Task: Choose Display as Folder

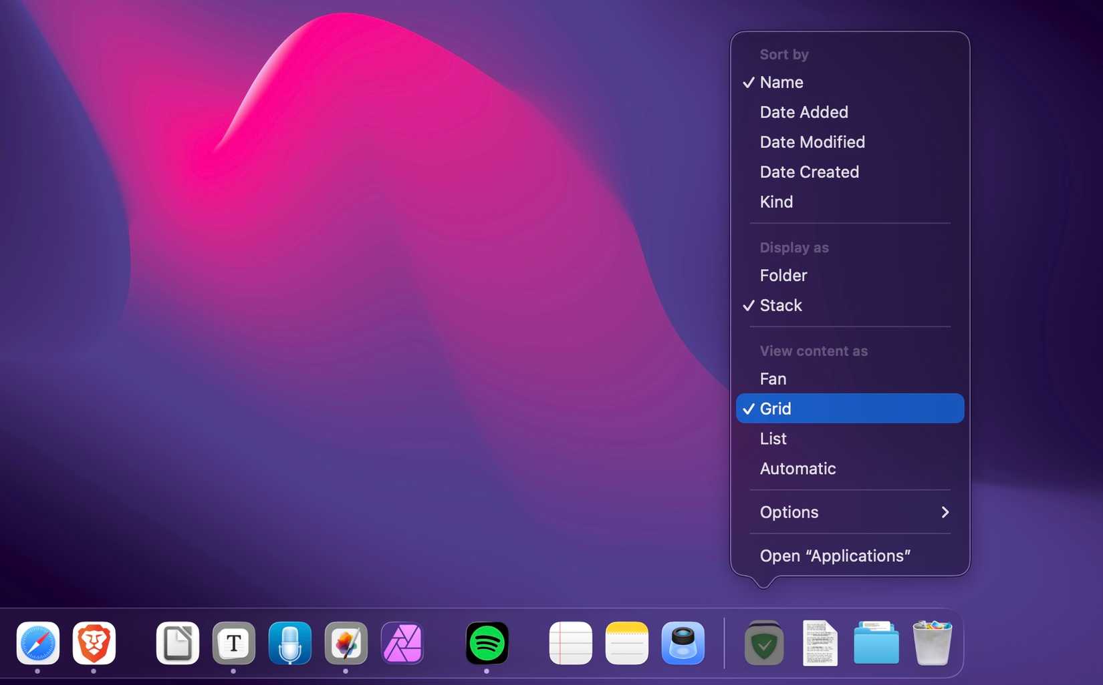Action: [783, 275]
